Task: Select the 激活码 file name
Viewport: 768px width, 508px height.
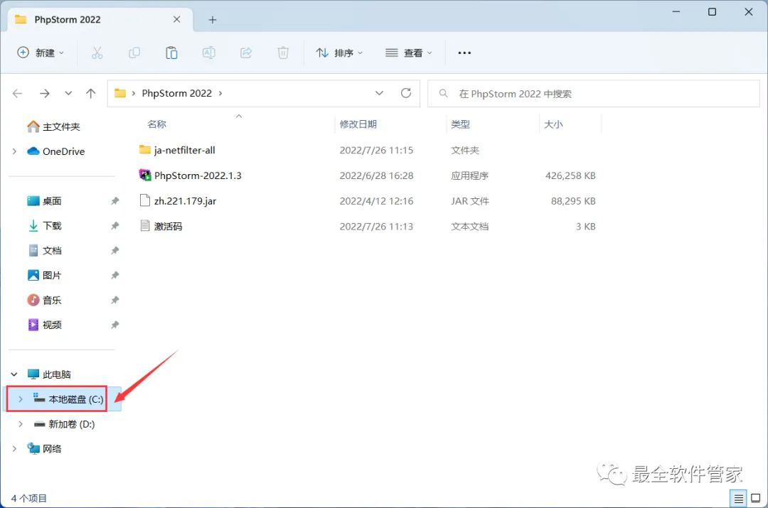Action: pos(168,226)
